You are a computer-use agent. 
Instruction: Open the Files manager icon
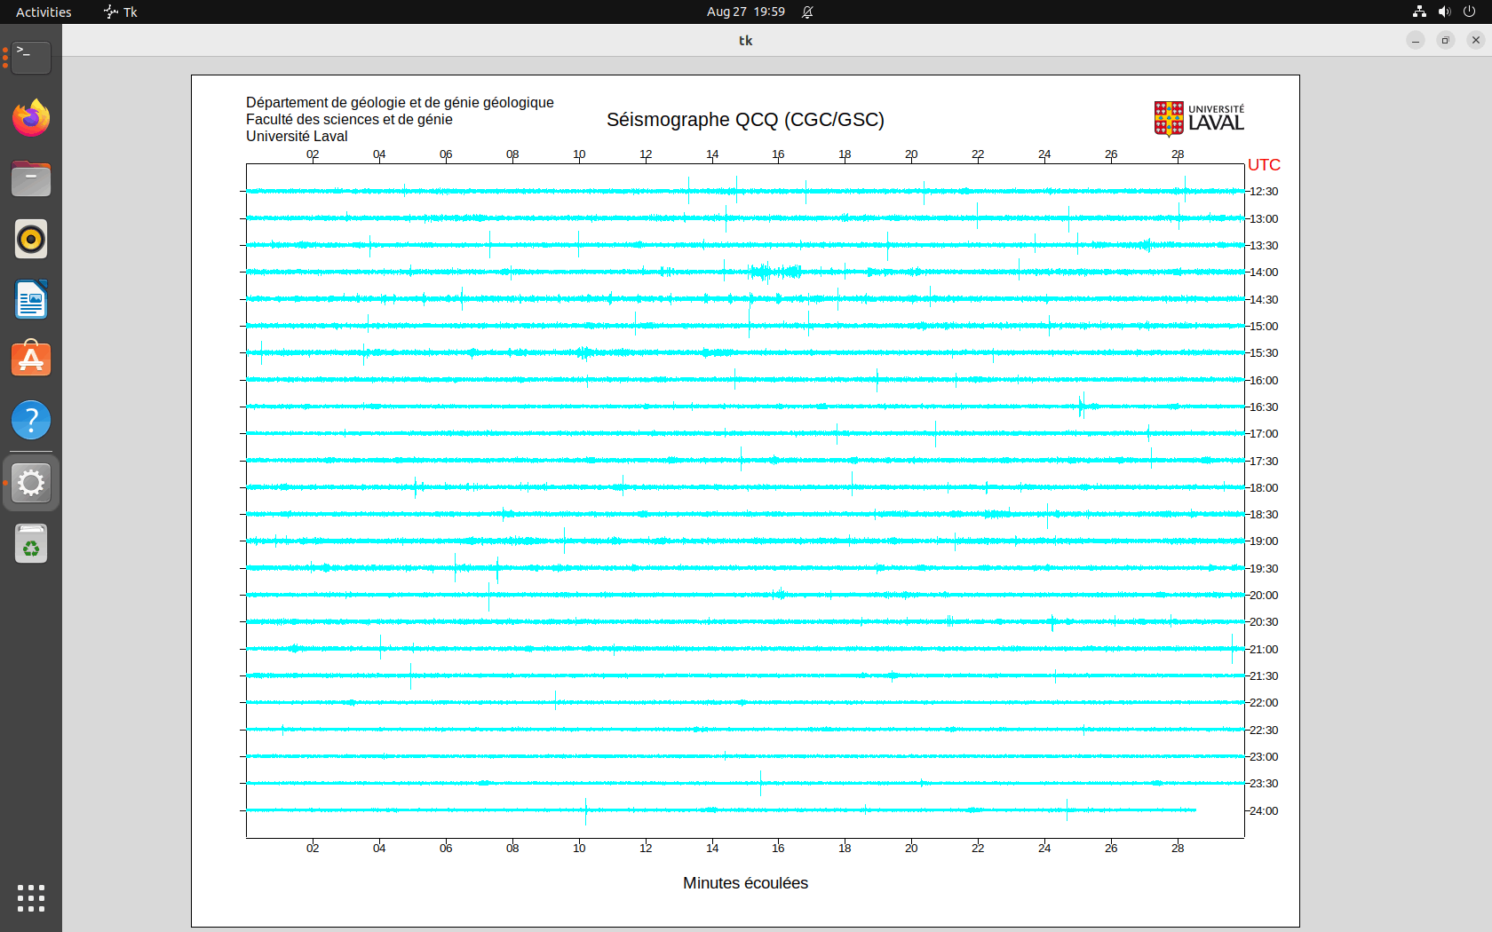pyautogui.click(x=31, y=178)
